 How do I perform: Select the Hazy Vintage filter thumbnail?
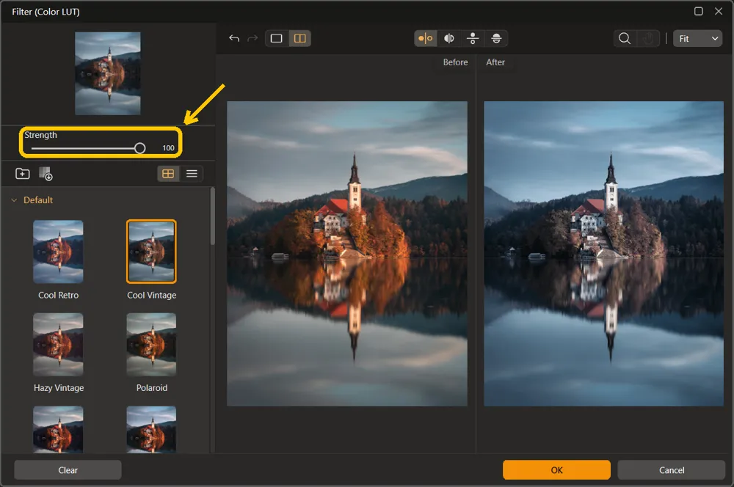pyautogui.click(x=58, y=344)
